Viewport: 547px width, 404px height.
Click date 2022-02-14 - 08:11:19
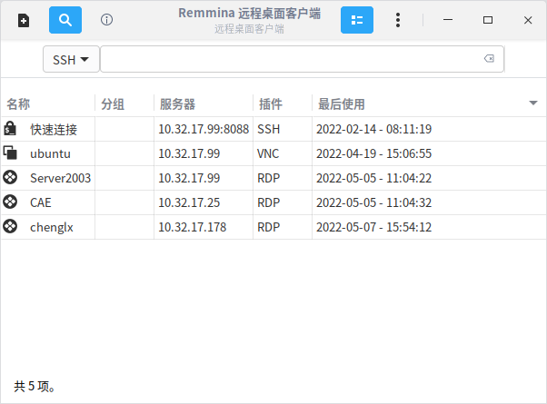tap(374, 129)
